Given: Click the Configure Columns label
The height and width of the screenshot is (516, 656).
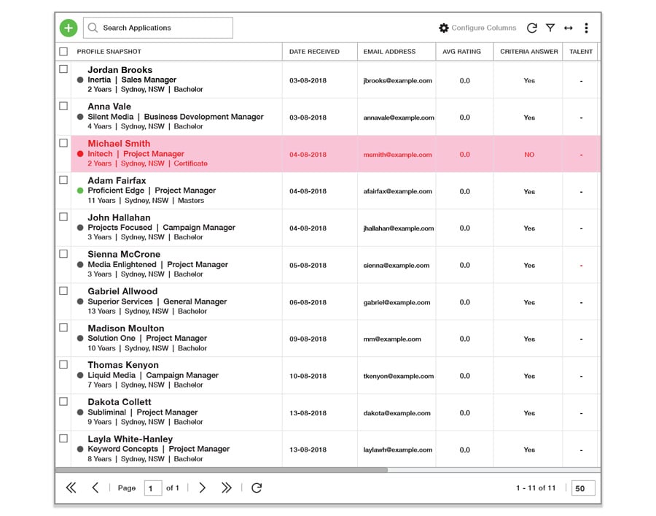Looking at the screenshot, I should pos(484,28).
